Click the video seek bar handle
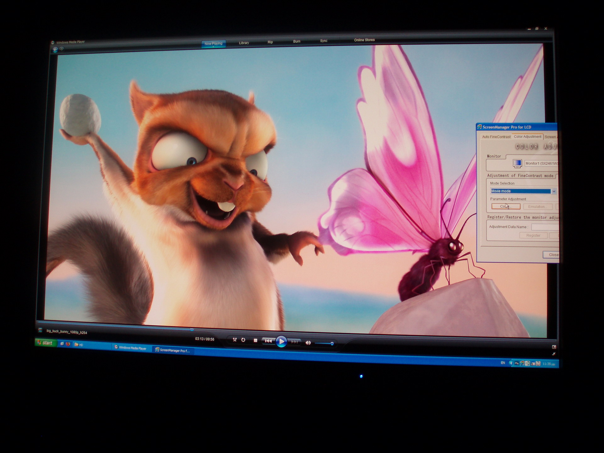This screenshot has width=604, height=453. pyautogui.click(x=192, y=330)
